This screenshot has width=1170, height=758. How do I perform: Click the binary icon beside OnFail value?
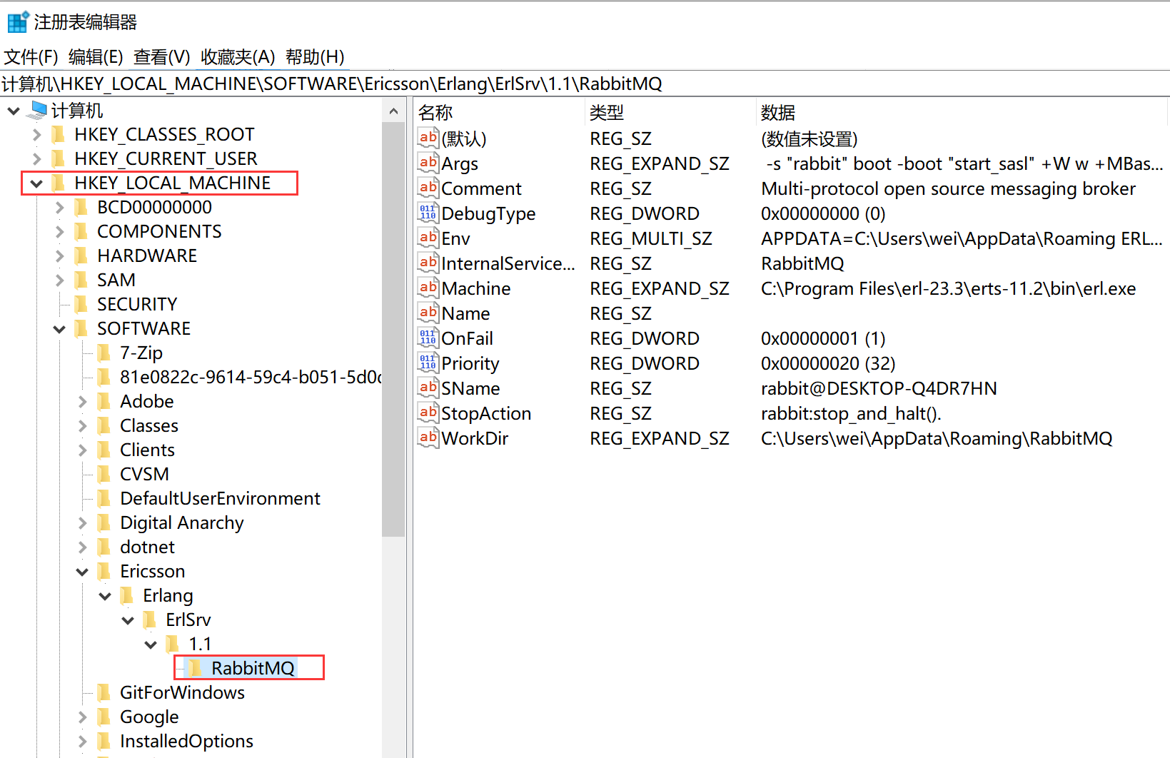(x=428, y=338)
